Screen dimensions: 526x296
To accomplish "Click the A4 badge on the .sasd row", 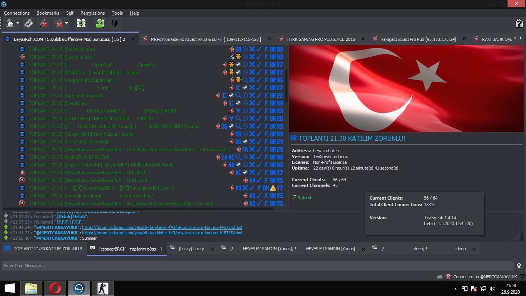I will 252,180.
